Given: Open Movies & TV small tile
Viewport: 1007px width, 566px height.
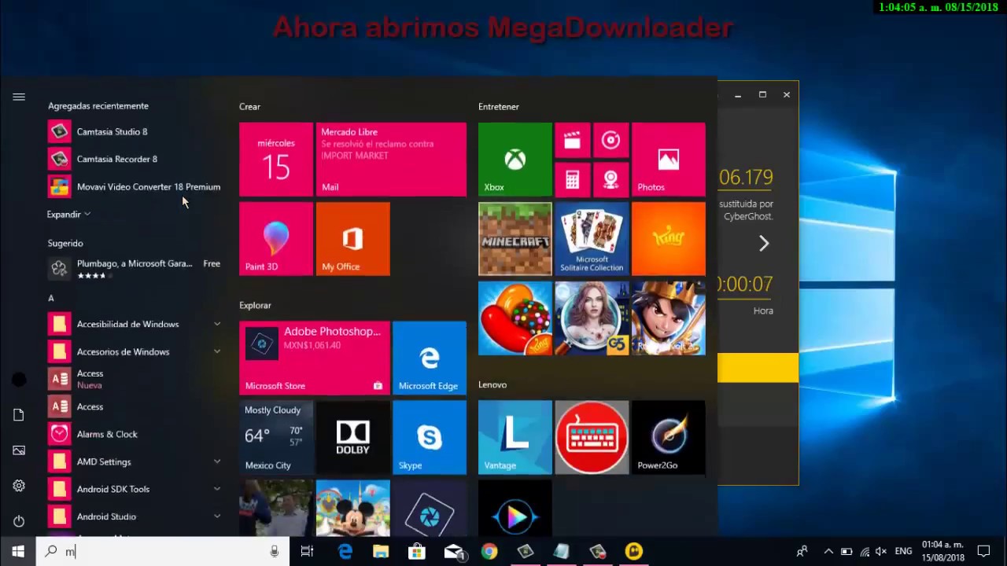Looking at the screenshot, I should tap(572, 141).
